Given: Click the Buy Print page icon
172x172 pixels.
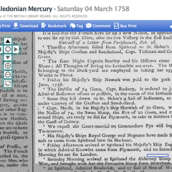Looking at the screenshot, I should [x=116, y=26].
